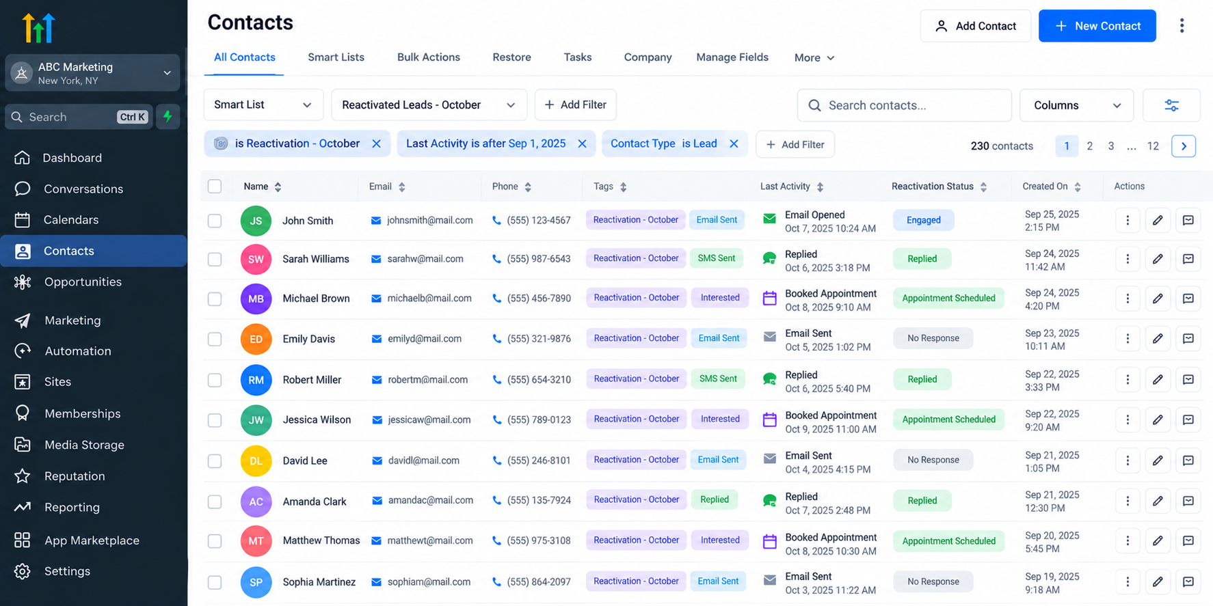The image size is (1213, 606).
Task: Remove the Contact Type is Lead filter
Action: coord(734,143)
